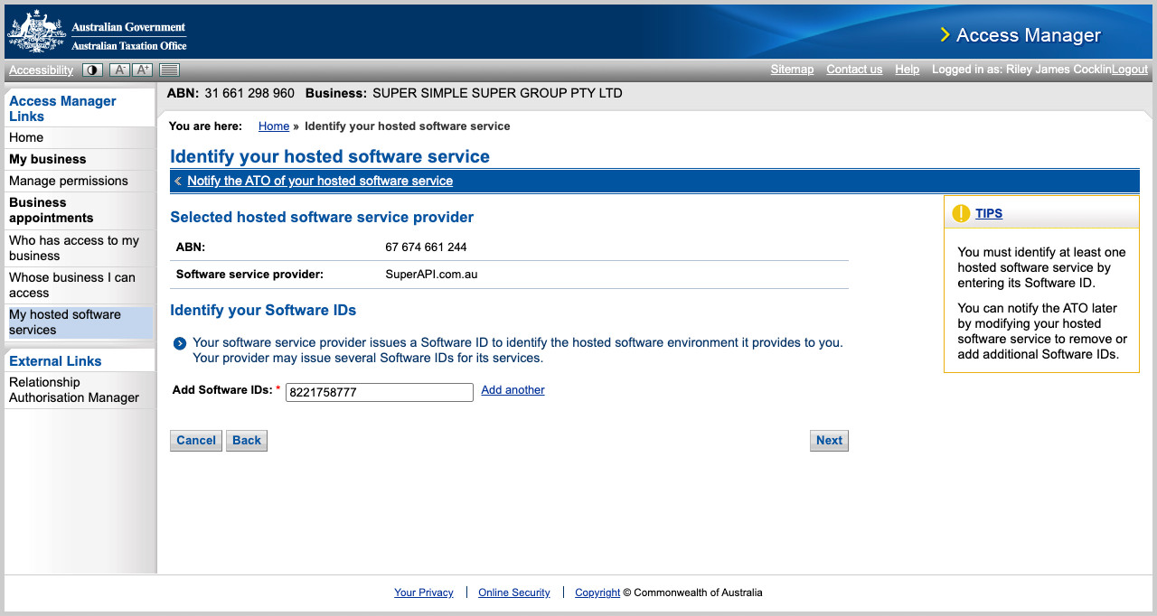Click the Add another link
Image resolution: width=1157 pixels, height=616 pixels.
pos(513,390)
